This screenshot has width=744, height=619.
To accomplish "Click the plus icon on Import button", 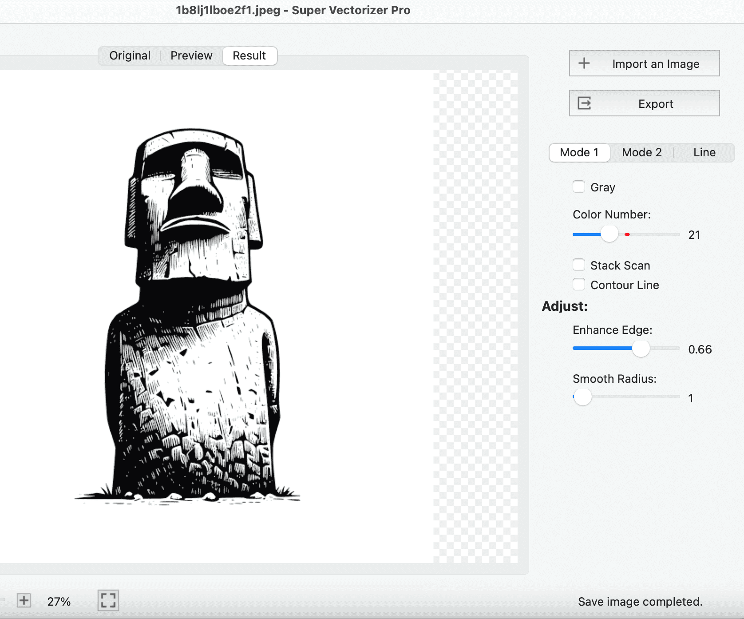I will click(584, 63).
